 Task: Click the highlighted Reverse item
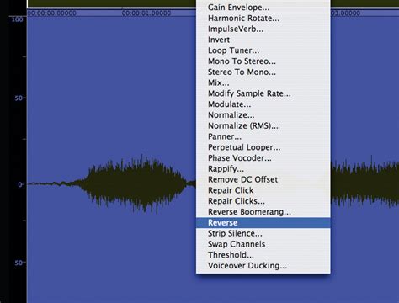tap(263, 223)
